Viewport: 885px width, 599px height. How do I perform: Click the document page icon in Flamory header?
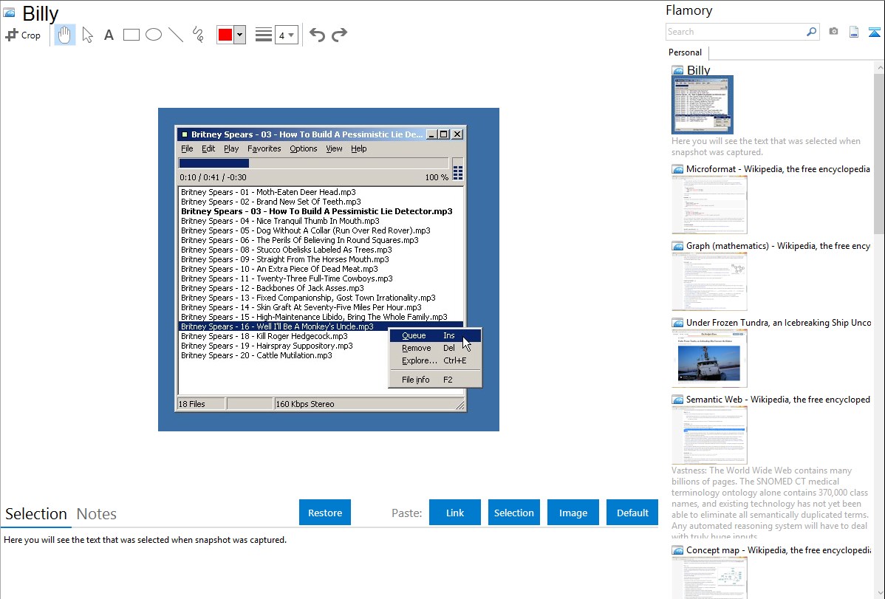[x=854, y=32]
